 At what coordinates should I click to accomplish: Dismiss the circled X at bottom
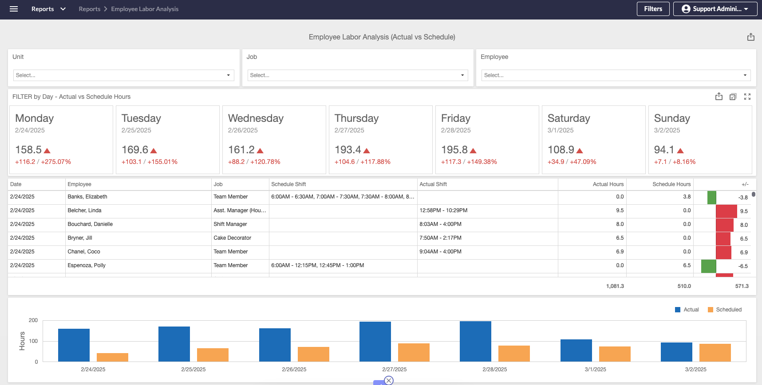(389, 380)
